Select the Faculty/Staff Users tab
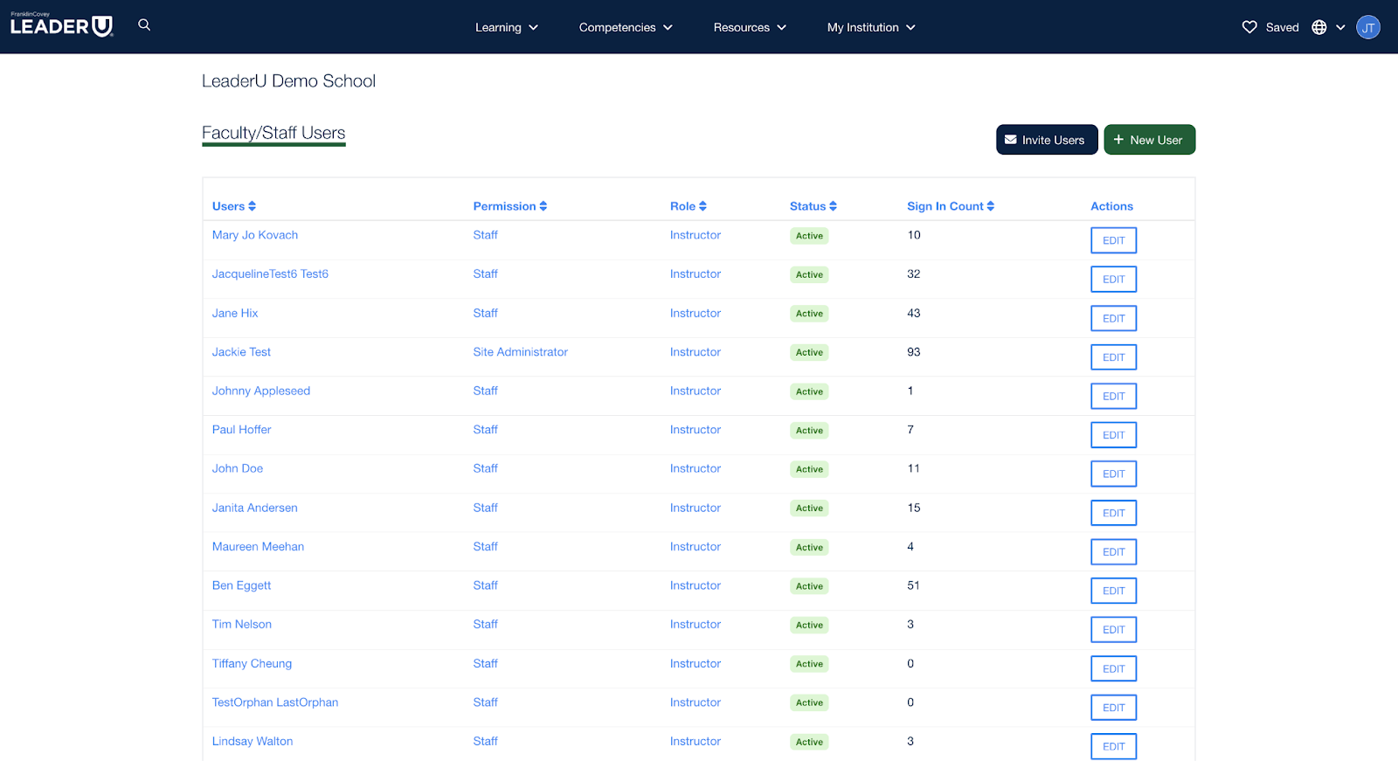 coord(273,133)
